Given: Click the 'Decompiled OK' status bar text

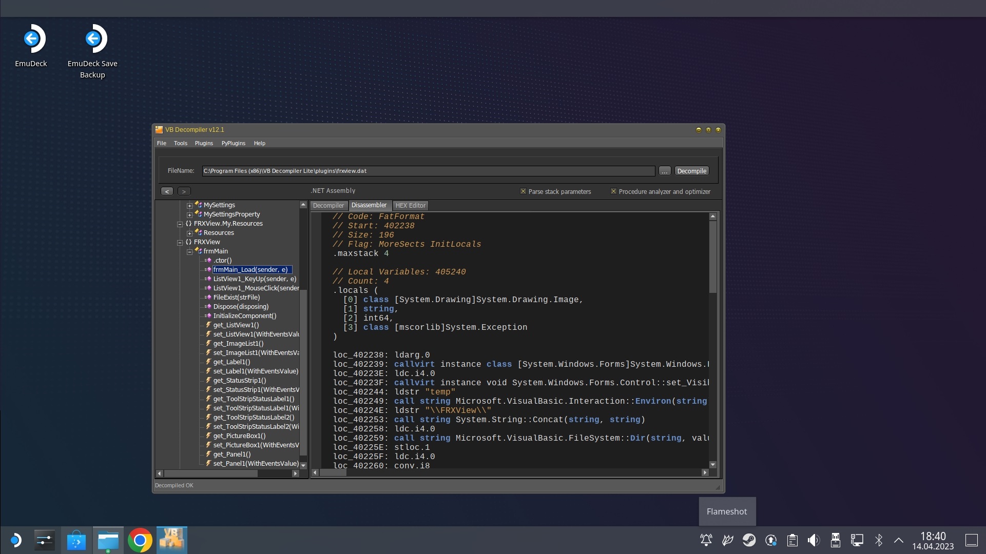Looking at the screenshot, I should pos(174,485).
